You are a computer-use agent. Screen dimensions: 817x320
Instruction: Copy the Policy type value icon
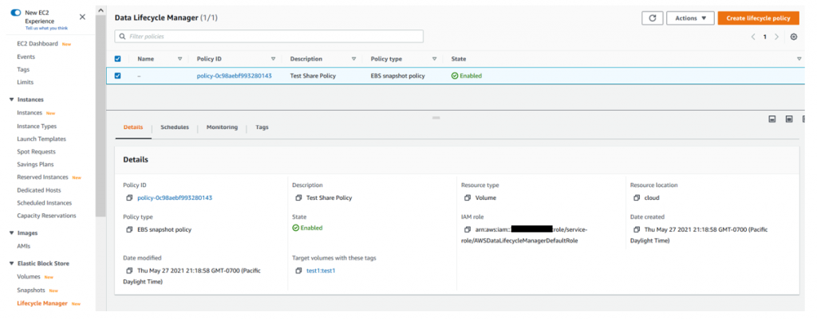pyautogui.click(x=130, y=229)
